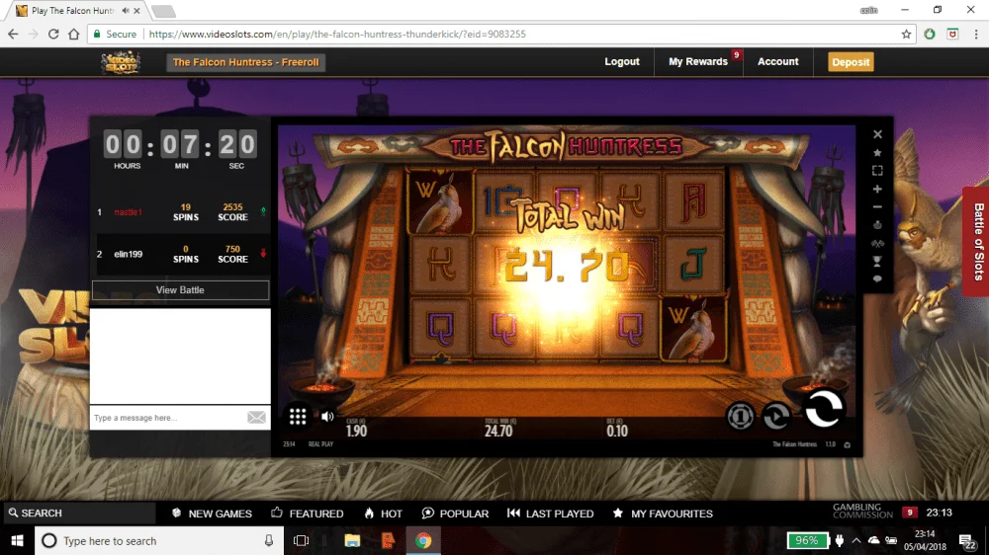Go to browser home page icon
The width and height of the screenshot is (989, 555).
[x=74, y=34]
